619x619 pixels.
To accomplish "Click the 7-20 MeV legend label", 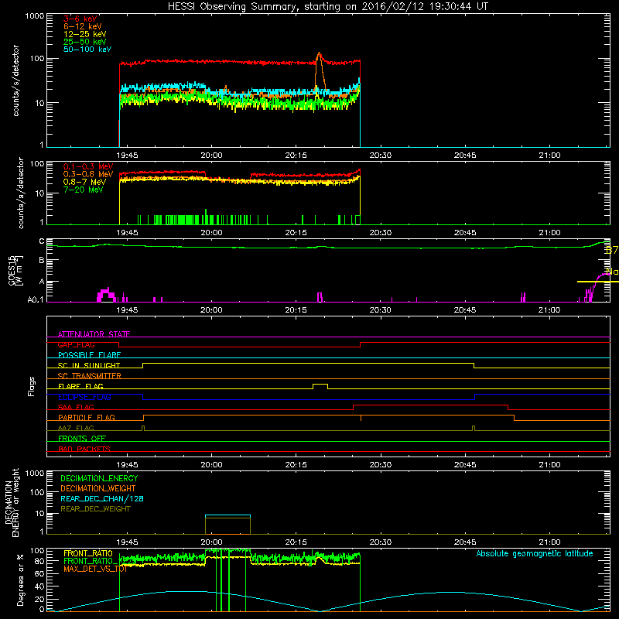I will (x=84, y=190).
